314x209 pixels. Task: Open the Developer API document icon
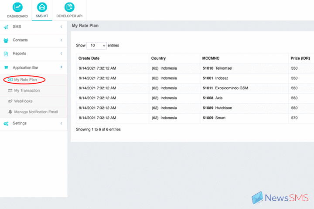click(x=69, y=7)
